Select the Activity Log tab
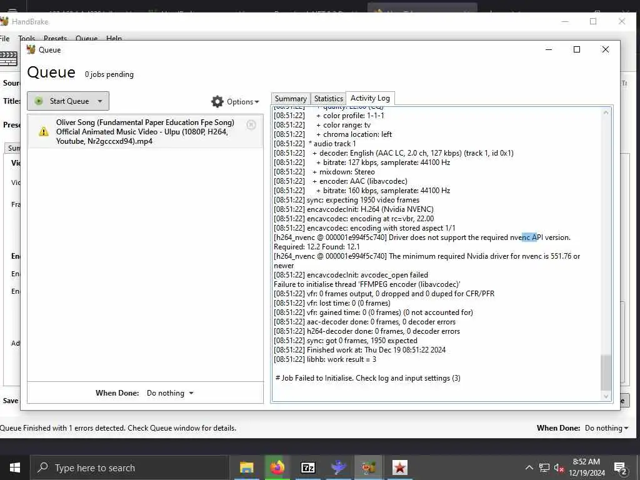Screen dimensions: 640x480 tap(370, 98)
